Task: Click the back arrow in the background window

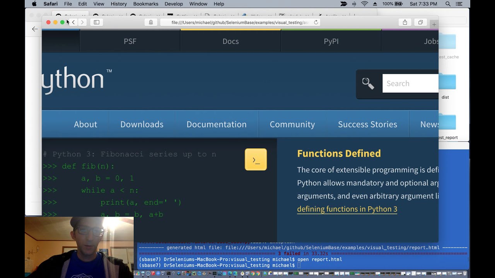Action: tap(35, 29)
